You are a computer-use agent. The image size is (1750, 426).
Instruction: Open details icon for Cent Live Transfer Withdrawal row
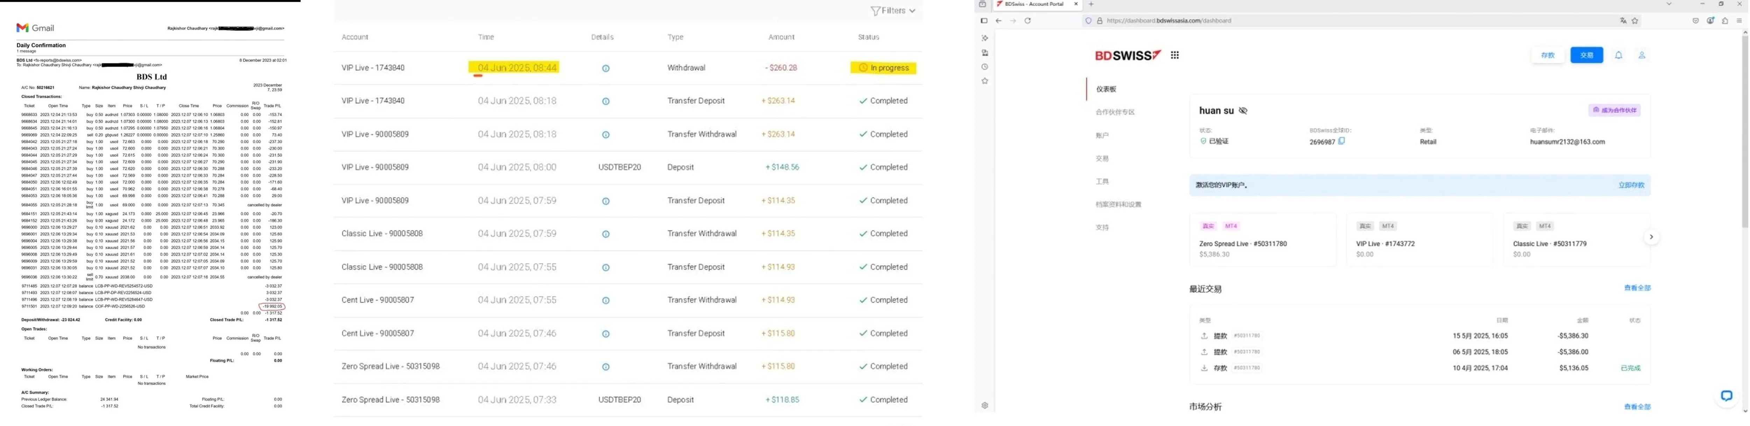605,300
